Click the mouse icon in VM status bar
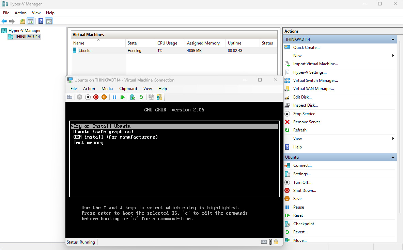The height and width of the screenshot is (250, 403). point(270,242)
